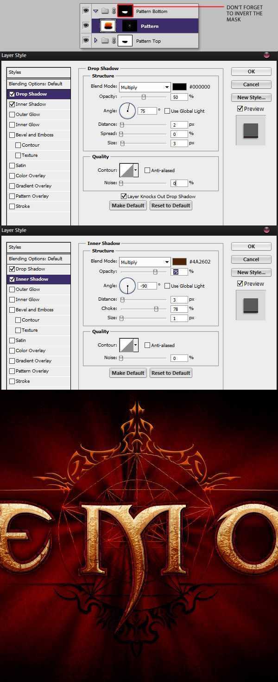This screenshot has width=278, height=682.
Task: Click the angle dial in Inner Shadow dialog
Action: pyautogui.click(x=127, y=286)
